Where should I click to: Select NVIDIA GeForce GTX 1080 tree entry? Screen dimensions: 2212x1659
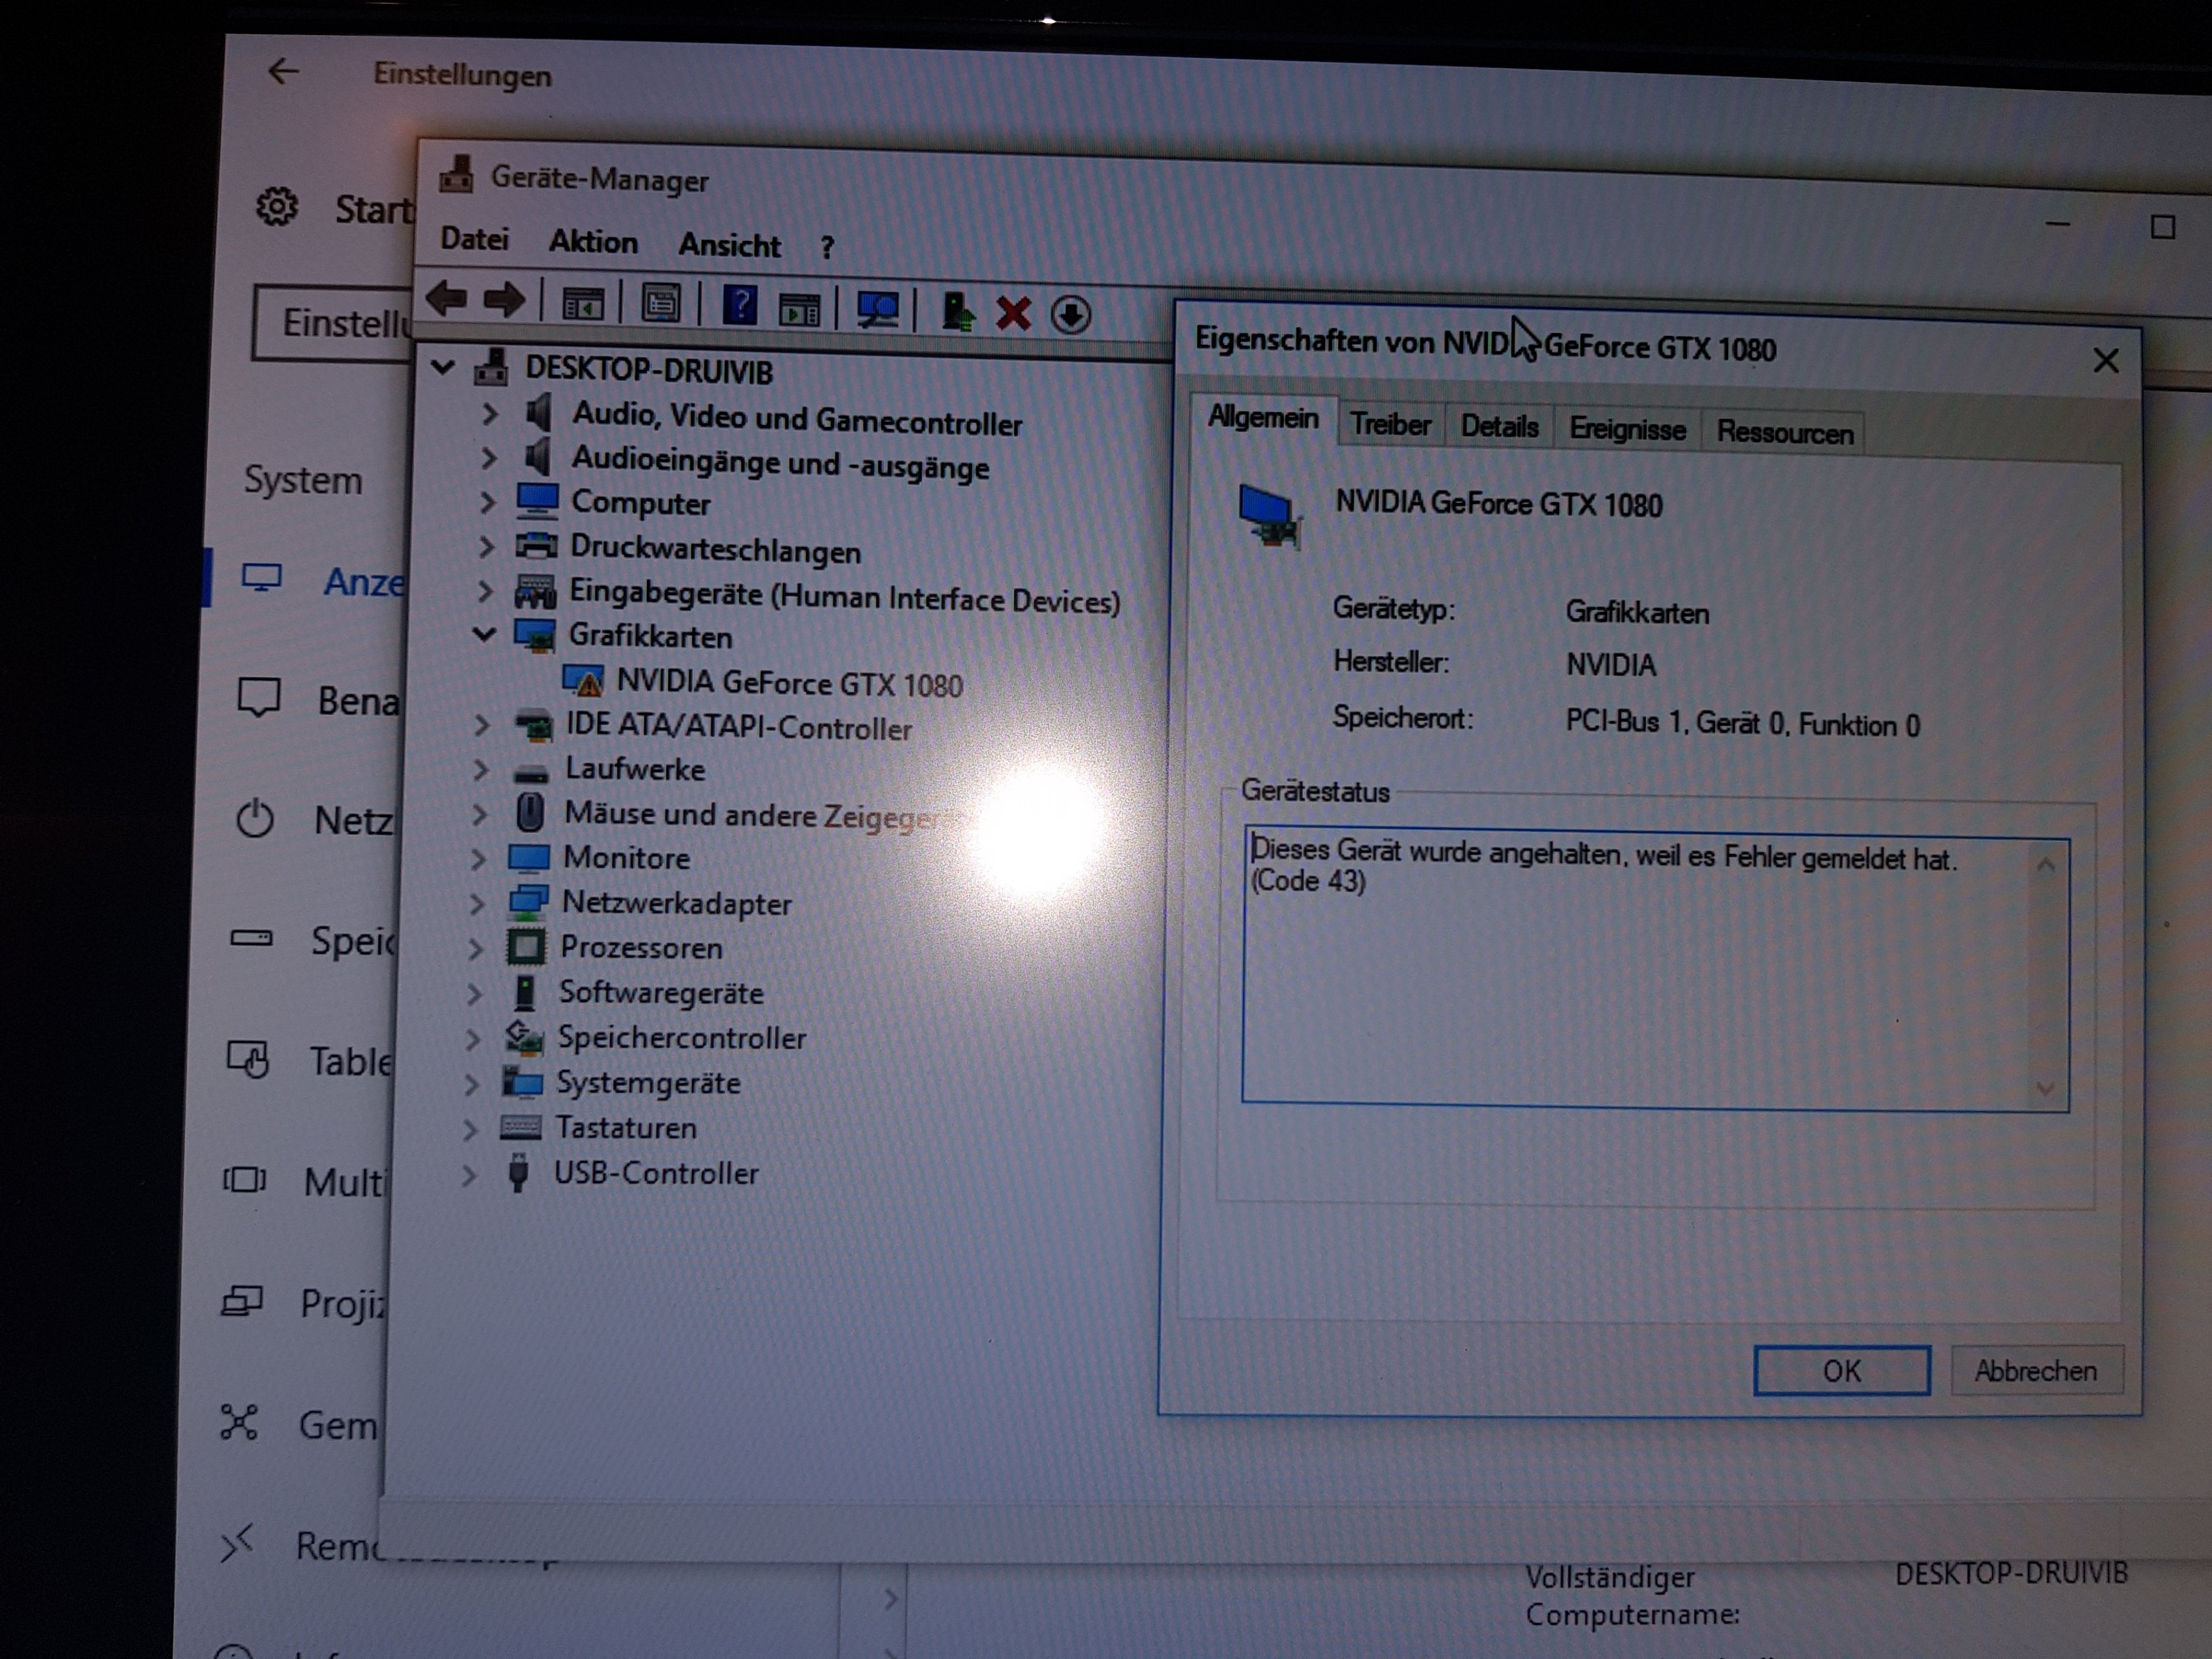coord(788,683)
